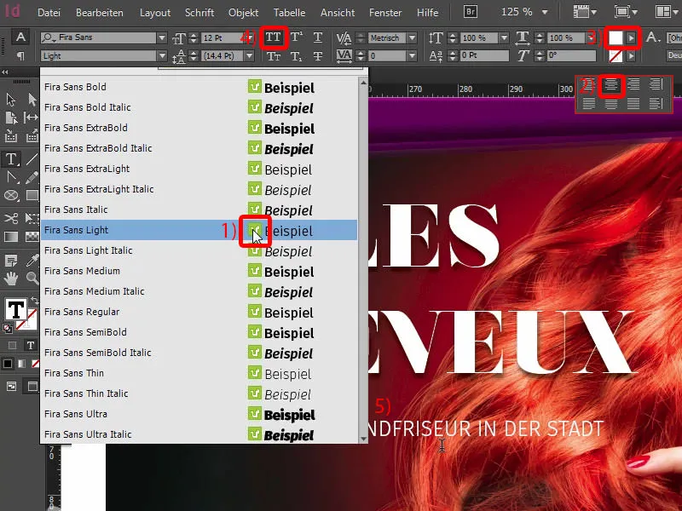Viewport: 682px width, 511px height.
Task: Switch to Character Formatting Controls (A)
Action: point(20,37)
